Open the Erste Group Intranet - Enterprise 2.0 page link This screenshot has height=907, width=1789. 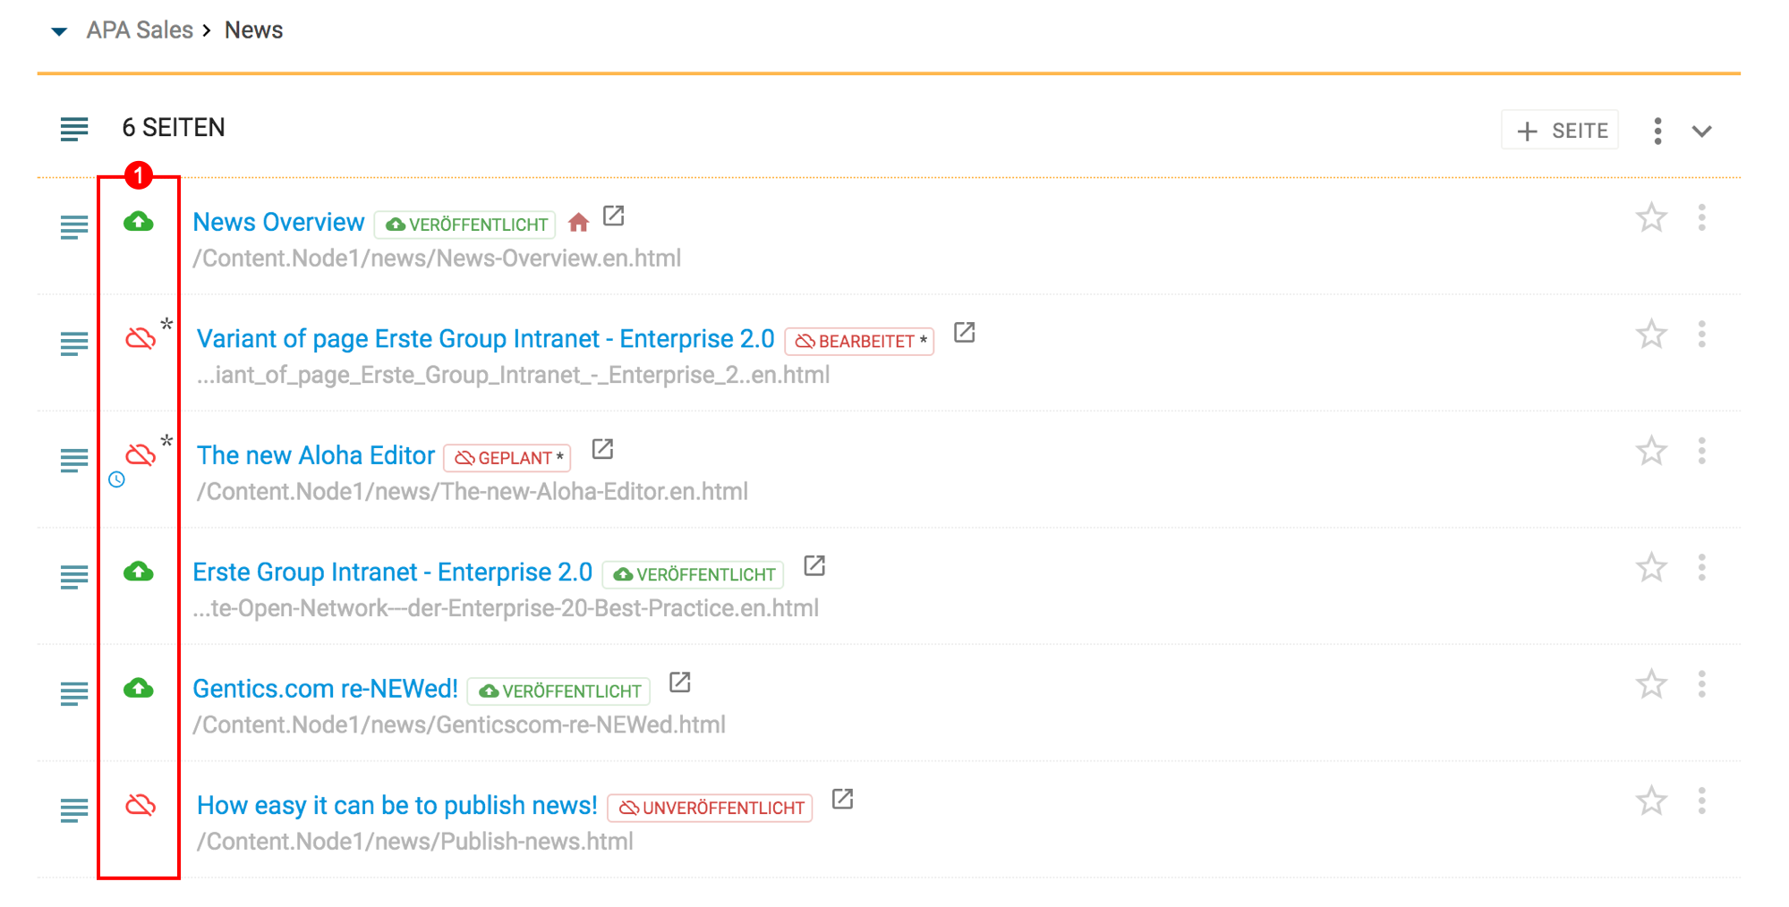[393, 572]
